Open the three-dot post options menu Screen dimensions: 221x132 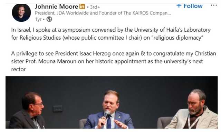coord(214,6)
